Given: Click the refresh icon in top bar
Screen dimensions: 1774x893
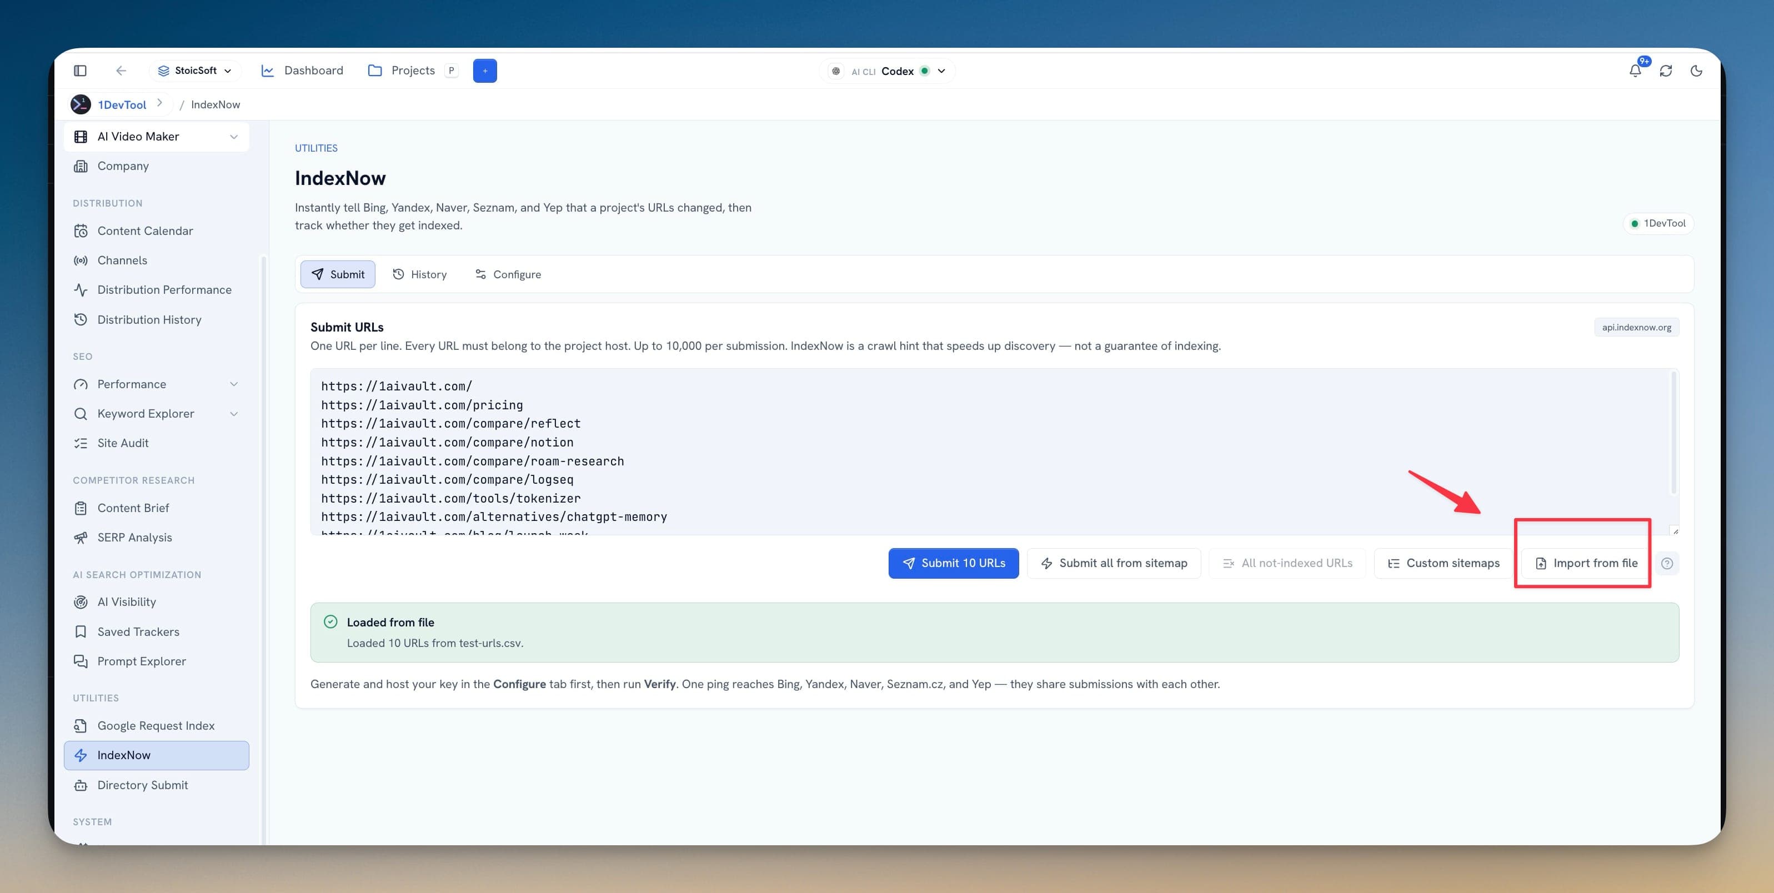Looking at the screenshot, I should (x=1666, y=70).
